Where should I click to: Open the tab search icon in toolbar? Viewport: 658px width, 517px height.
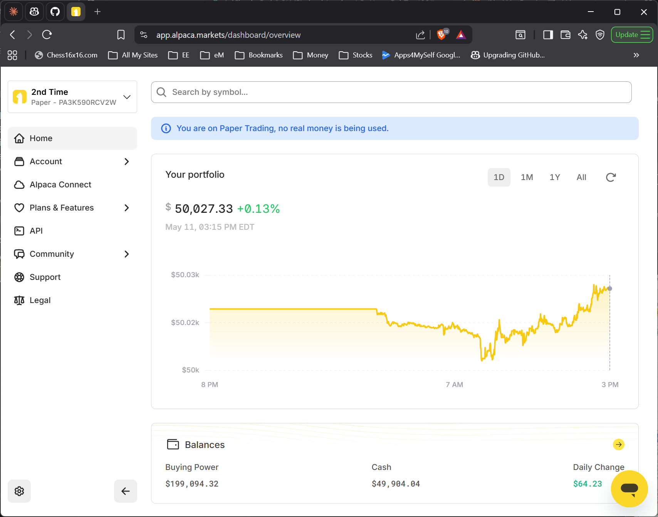(x=520, y=35)
